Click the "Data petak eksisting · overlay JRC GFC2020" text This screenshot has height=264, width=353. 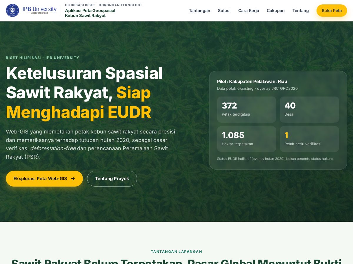pyautogui.click(x=257, y=88)
